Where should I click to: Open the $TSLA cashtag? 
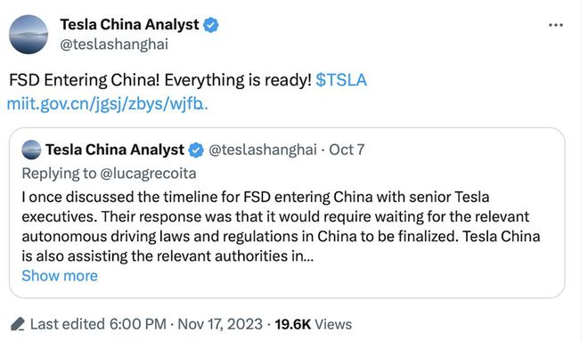point(341,80)
